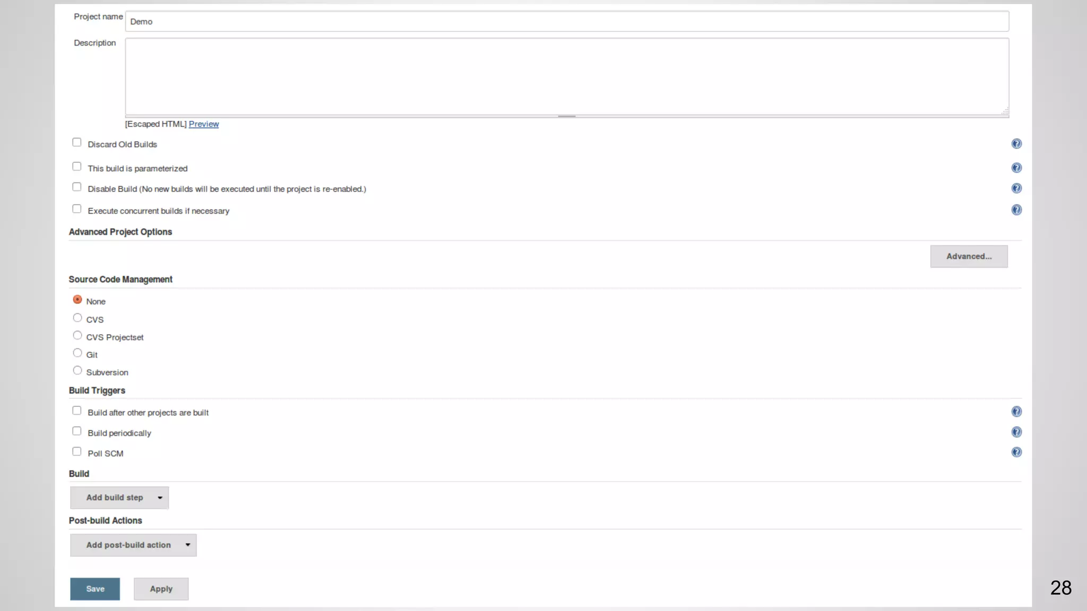1087x611 pixels.
Task: Choose the Subversion radio option
Action: 77,371
